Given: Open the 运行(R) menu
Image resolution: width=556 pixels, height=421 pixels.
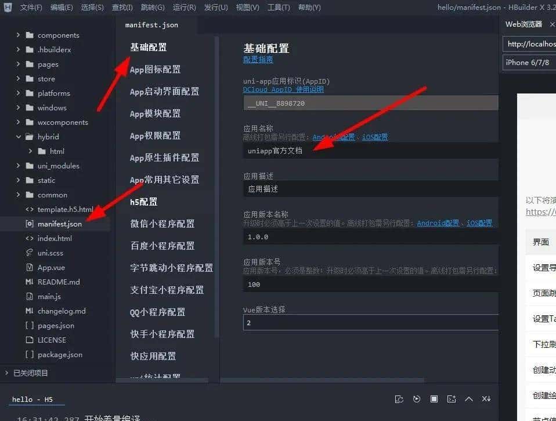Looking at the screenshot, I should [x=184, y=8].
